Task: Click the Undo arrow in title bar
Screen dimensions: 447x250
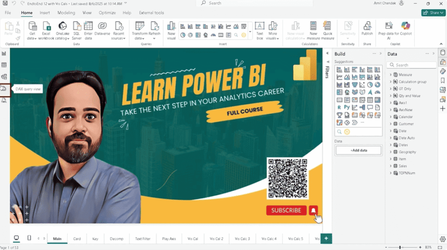Action: 14,3
